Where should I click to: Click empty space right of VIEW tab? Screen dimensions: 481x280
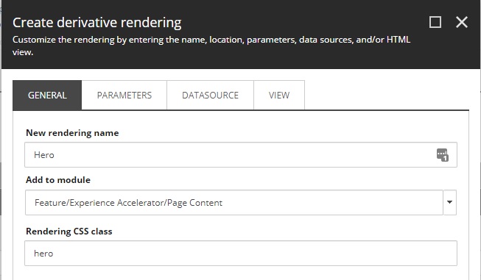pos(387,95)
